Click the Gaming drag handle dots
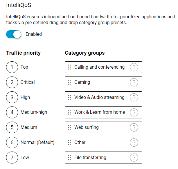Screen dimensions: 178x169 [69, 82]
